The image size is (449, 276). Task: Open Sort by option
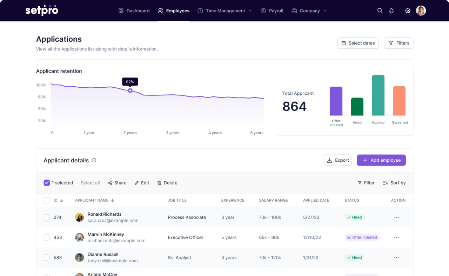pyautogui.click(x=394, y=183)
